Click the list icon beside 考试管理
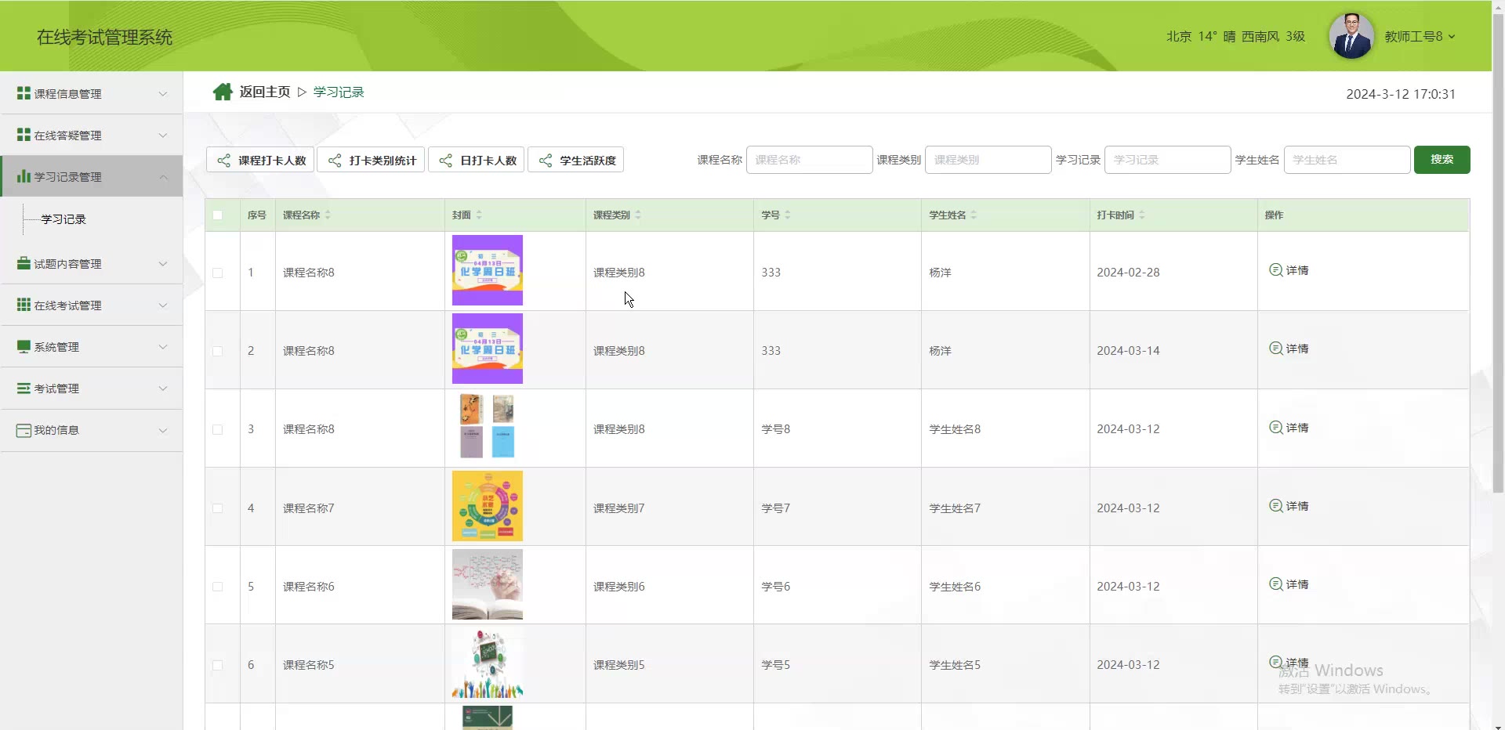This screenshot has height=730, width=1505. tap(24, 388)
